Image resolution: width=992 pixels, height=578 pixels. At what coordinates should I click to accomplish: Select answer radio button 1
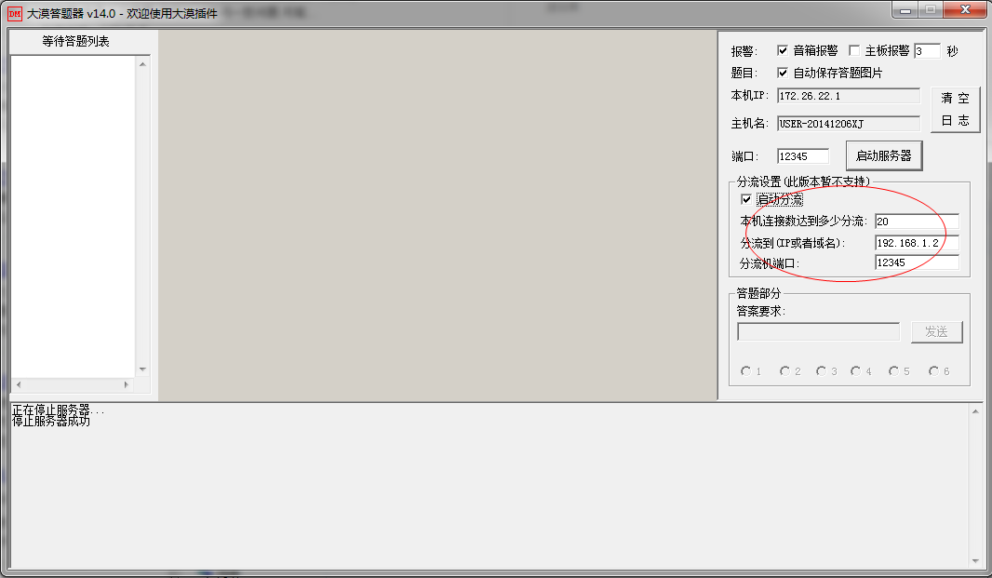click(x=744, y=370)
